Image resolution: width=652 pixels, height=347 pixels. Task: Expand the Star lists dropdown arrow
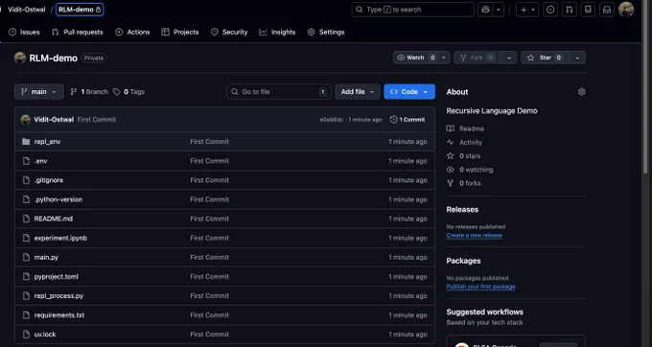point(577,58)
